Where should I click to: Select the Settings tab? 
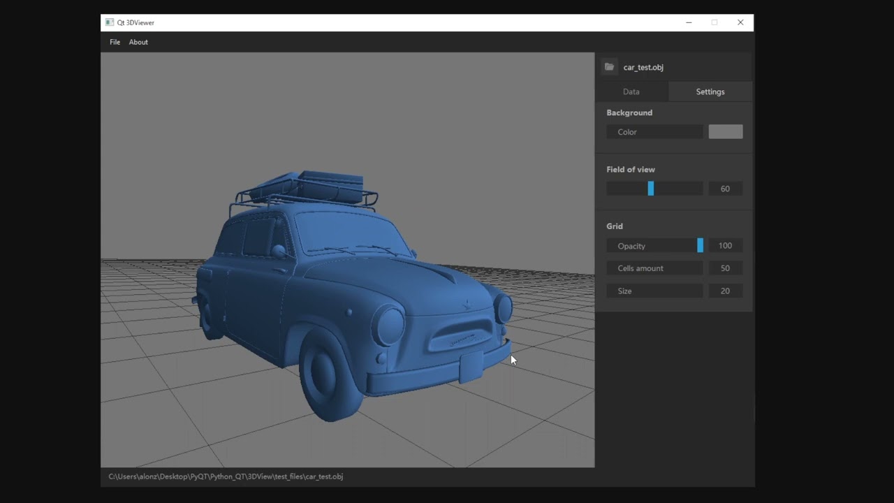pos(710,92)
